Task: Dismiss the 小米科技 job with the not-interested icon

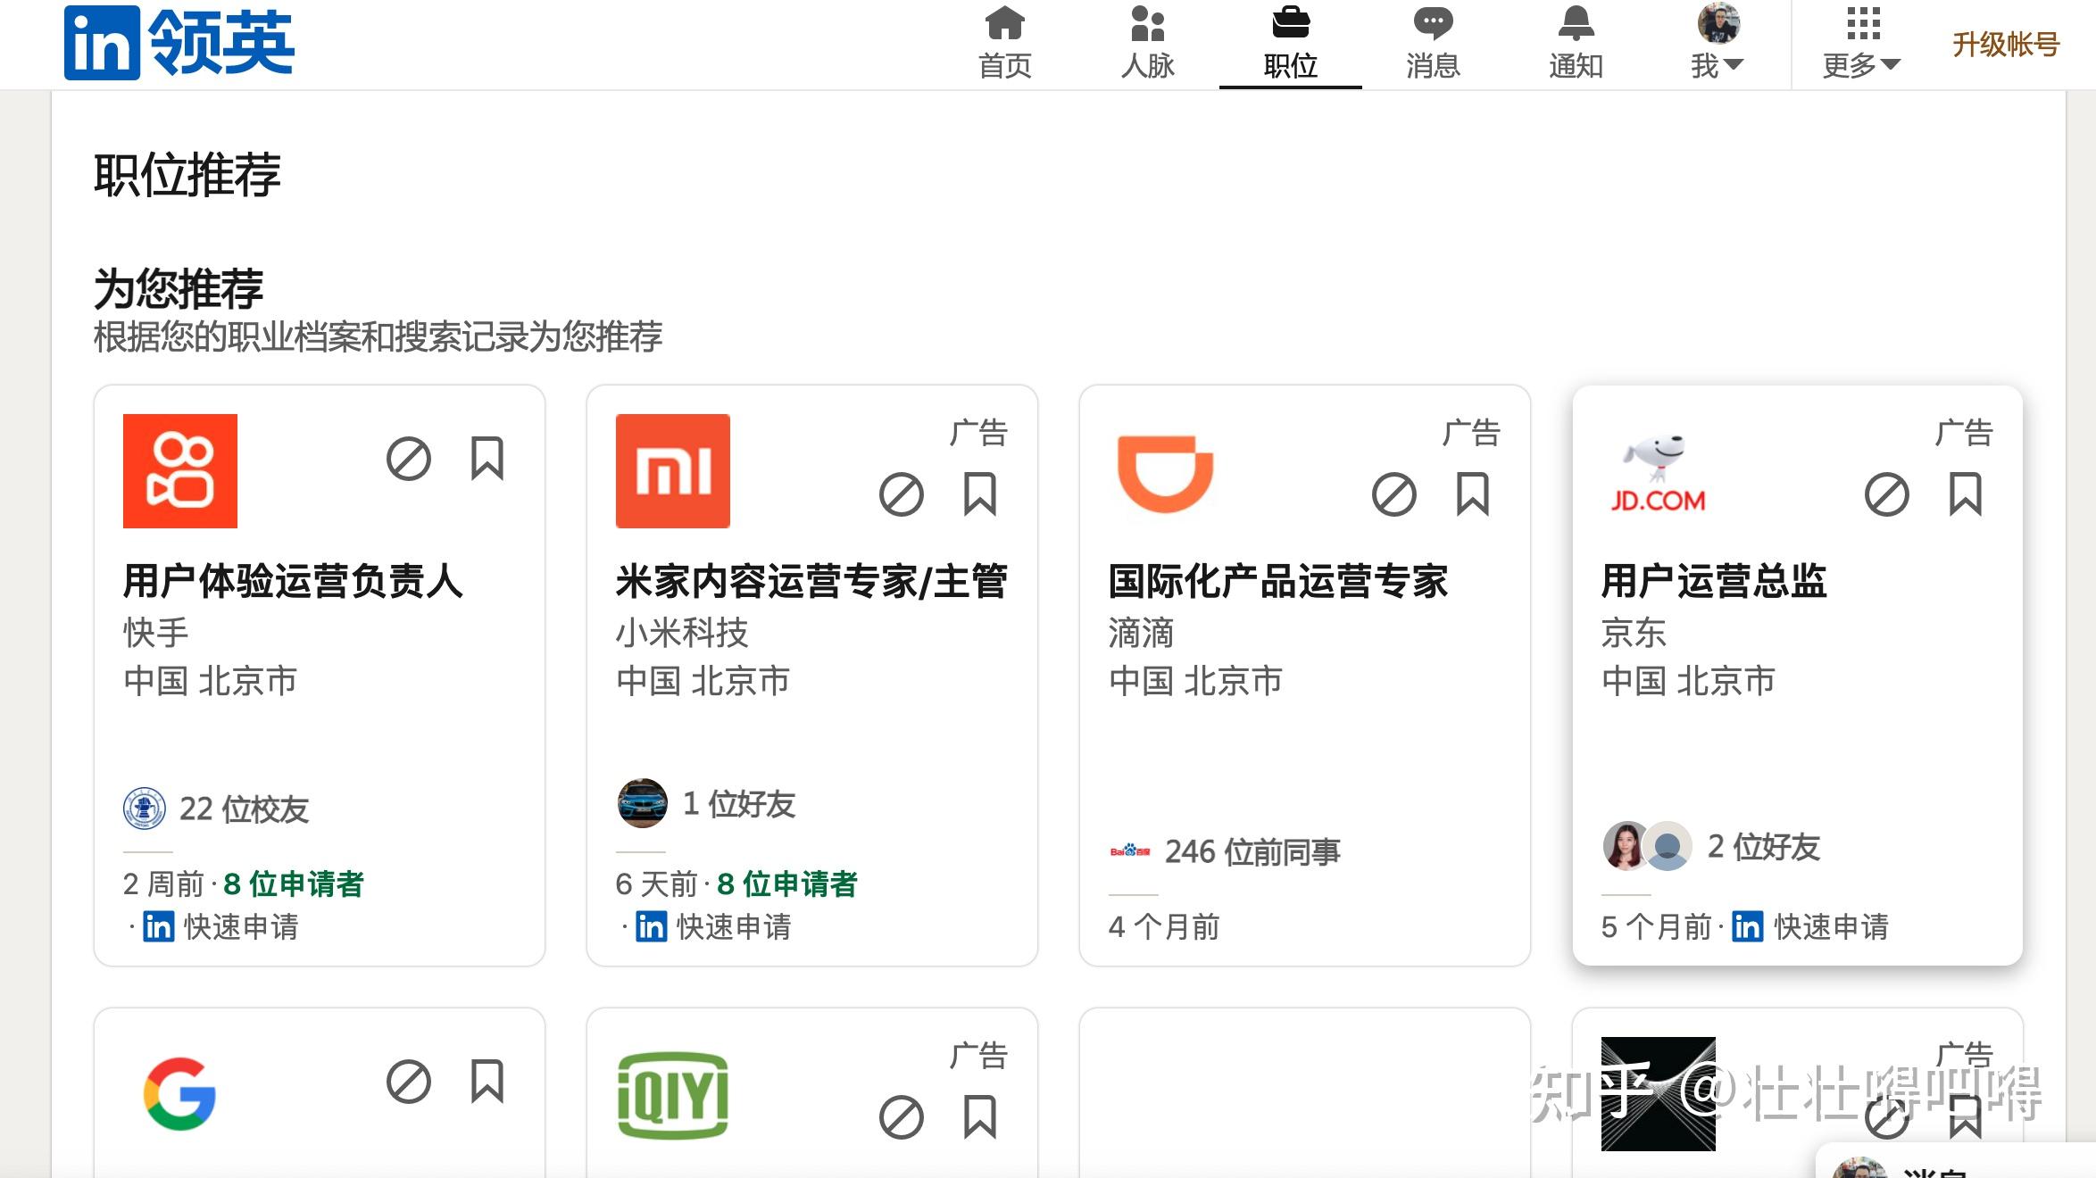Action: click(x=902, y=494)
